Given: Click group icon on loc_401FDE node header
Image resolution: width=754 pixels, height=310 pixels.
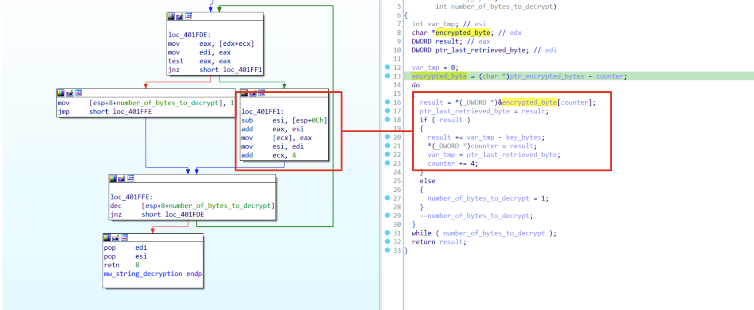Looking at the screenshot, I should coord(188,16).
